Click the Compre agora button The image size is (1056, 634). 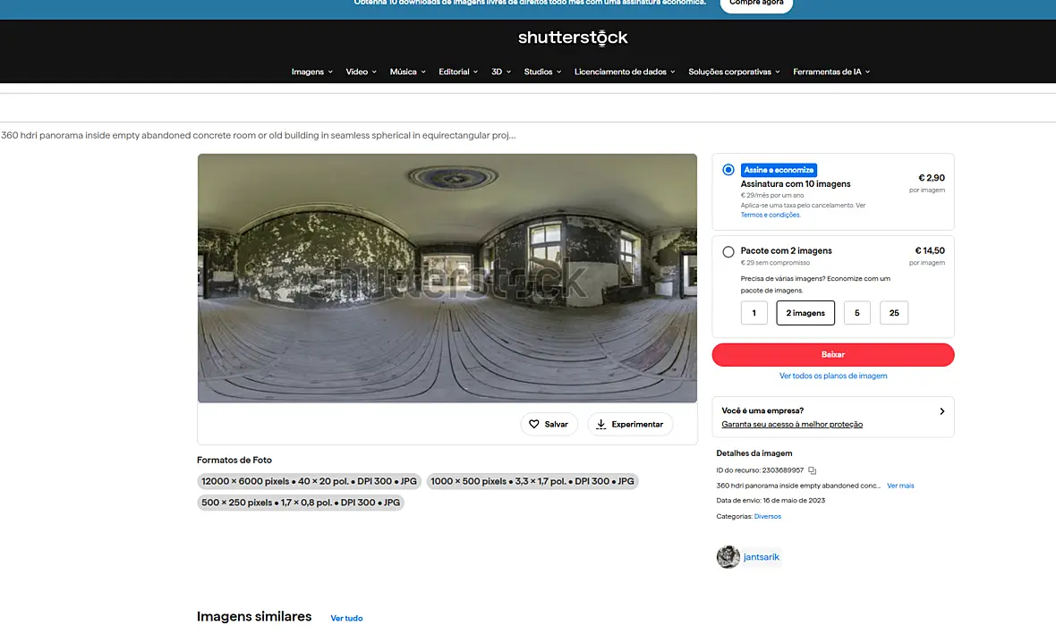point(756,4)
